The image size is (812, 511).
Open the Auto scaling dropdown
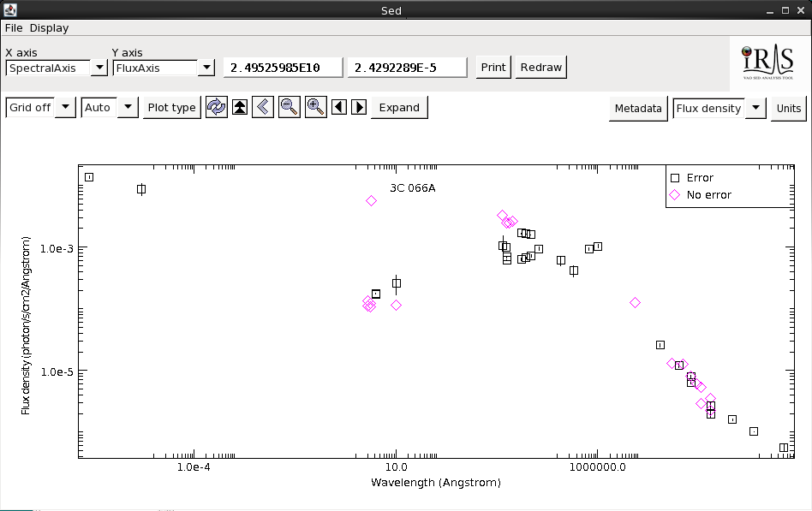coord(128,108)
